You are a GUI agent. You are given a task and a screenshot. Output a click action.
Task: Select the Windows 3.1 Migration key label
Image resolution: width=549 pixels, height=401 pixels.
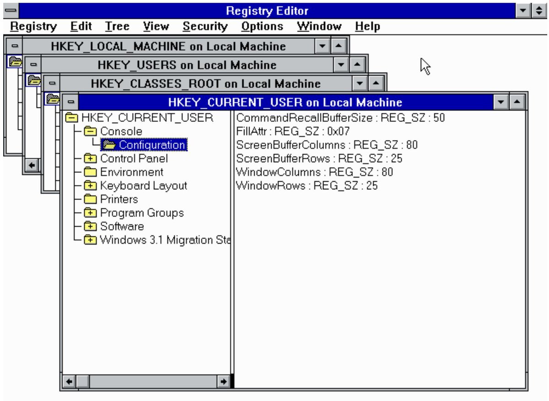[x=164, y=240]
